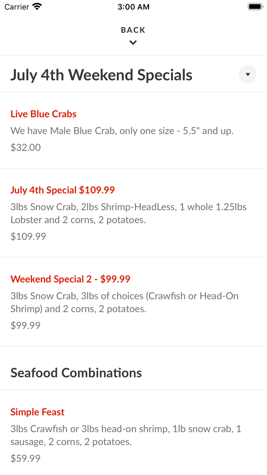The image size is (267, 475).
Task: Tap the battery indicator icon
Action: coord(254,6)
